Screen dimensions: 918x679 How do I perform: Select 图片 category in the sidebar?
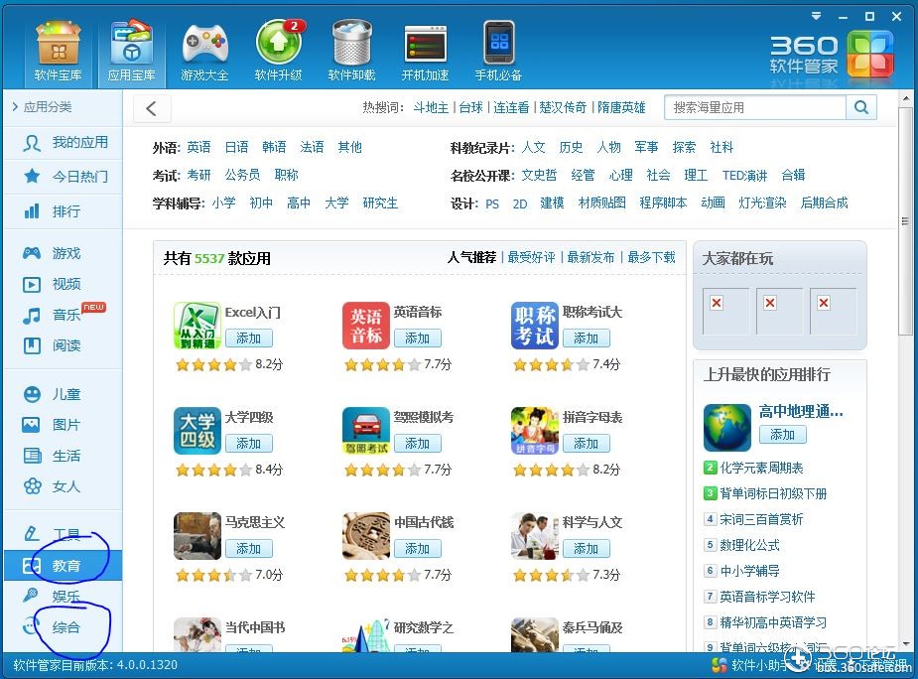coord(64,425)
